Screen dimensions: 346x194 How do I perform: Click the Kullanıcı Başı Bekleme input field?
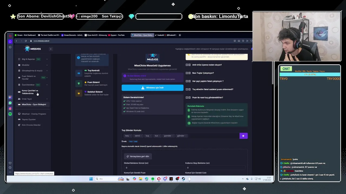click(x=215, y=168)
